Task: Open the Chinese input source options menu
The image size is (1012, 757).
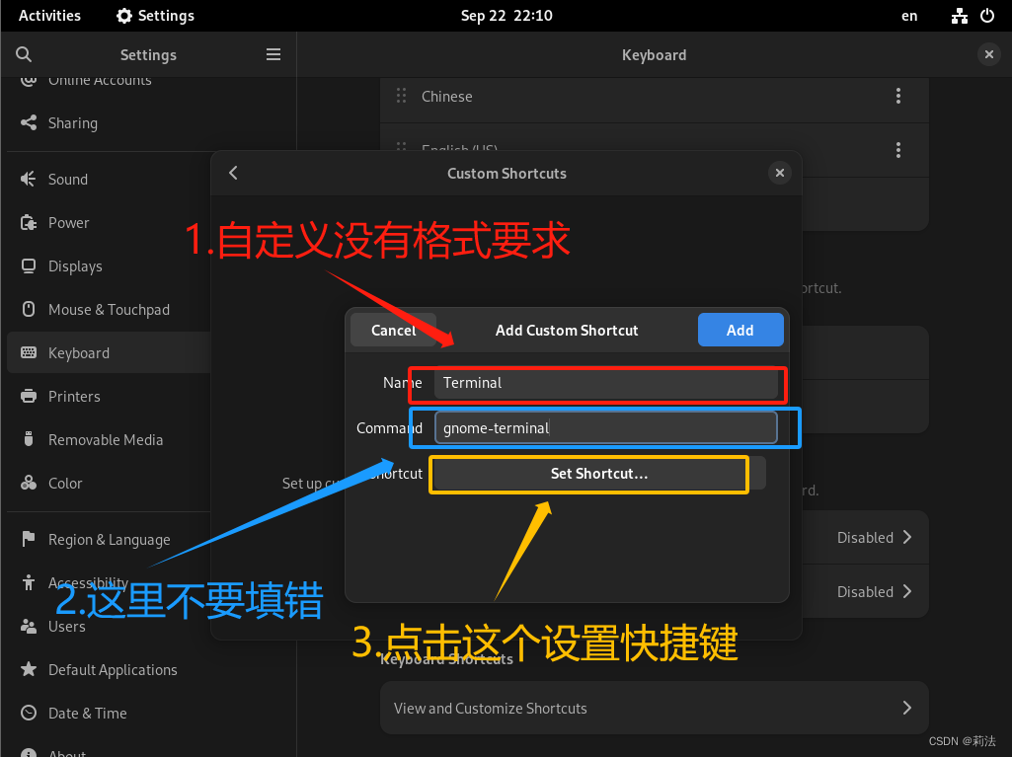Action: [x=897, y=96]
